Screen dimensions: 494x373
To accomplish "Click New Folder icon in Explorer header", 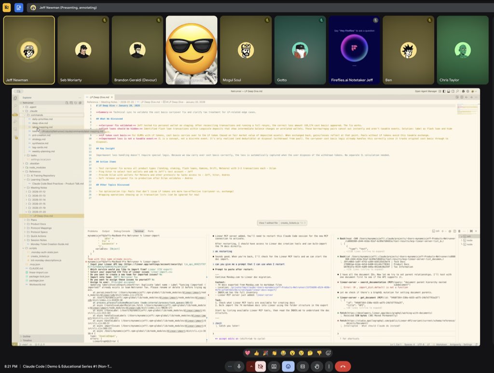I will tap(71, 103).
